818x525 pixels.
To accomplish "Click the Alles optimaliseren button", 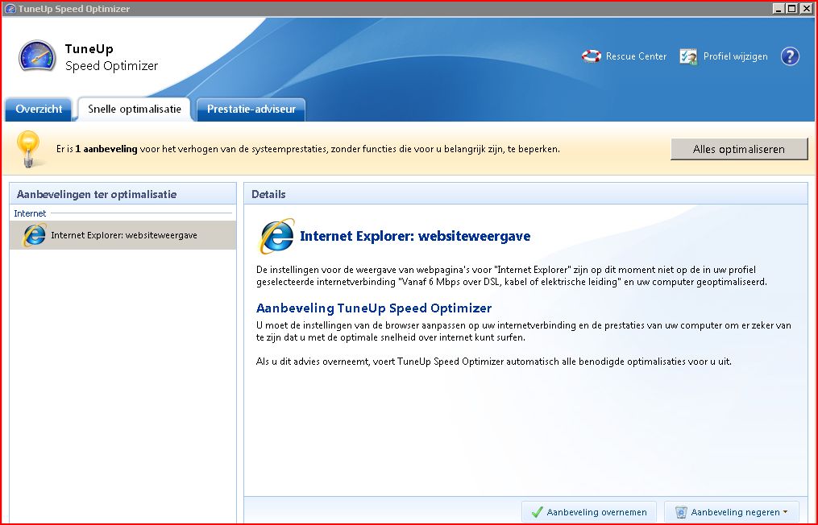I will click(739, 149).
